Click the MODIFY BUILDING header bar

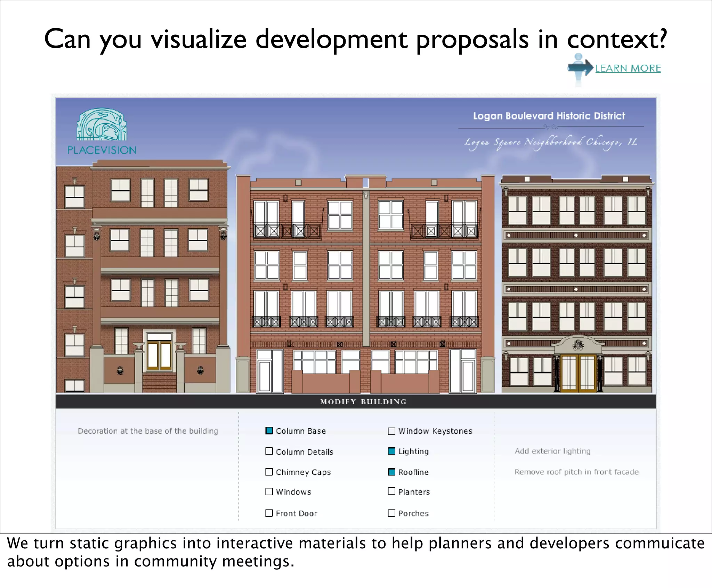(356, 401)
